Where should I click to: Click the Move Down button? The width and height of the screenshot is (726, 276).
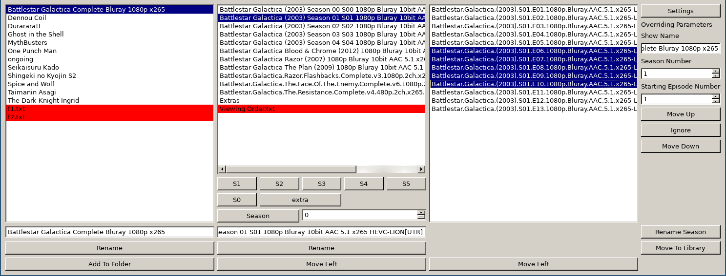click(x=681, y=146)
